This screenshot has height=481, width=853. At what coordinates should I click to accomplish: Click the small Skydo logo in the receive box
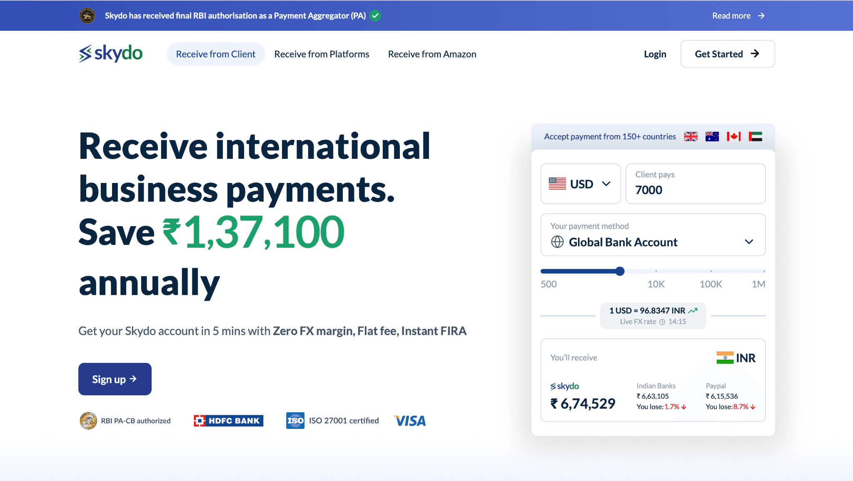pos(565,386)
